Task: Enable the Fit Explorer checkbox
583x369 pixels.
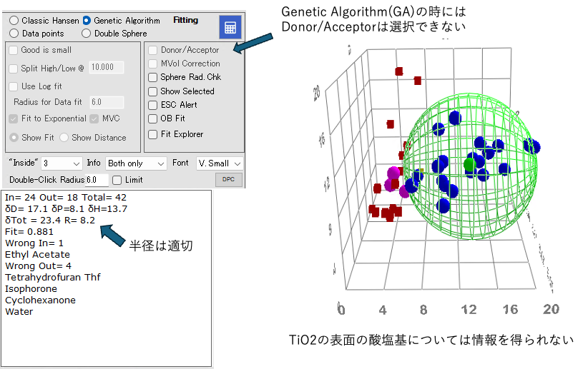Action: (152, 134)
